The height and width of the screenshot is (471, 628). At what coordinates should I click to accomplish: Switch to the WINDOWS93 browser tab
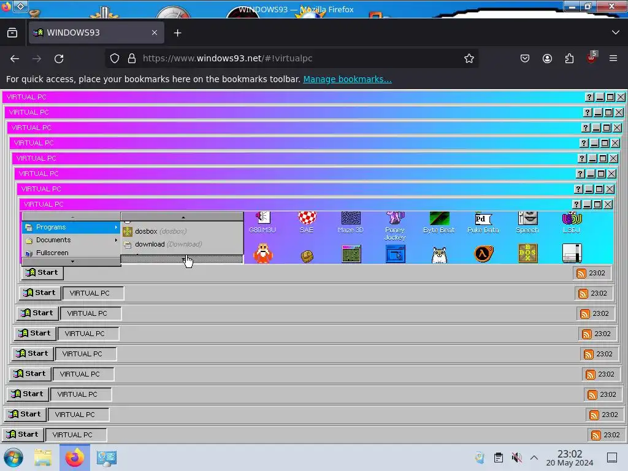[x=96, y=33]
